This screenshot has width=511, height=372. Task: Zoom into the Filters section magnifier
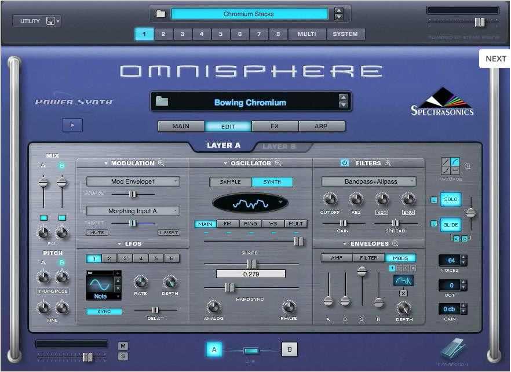click(x=388, y=163)
